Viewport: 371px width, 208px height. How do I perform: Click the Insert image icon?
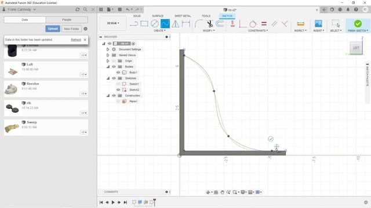318,24
